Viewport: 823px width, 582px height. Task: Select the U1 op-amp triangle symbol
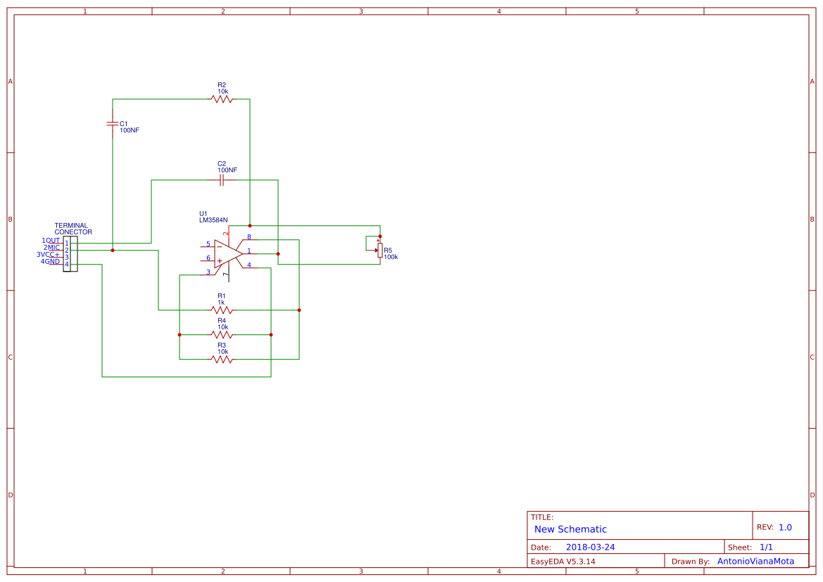pos(228,254)
